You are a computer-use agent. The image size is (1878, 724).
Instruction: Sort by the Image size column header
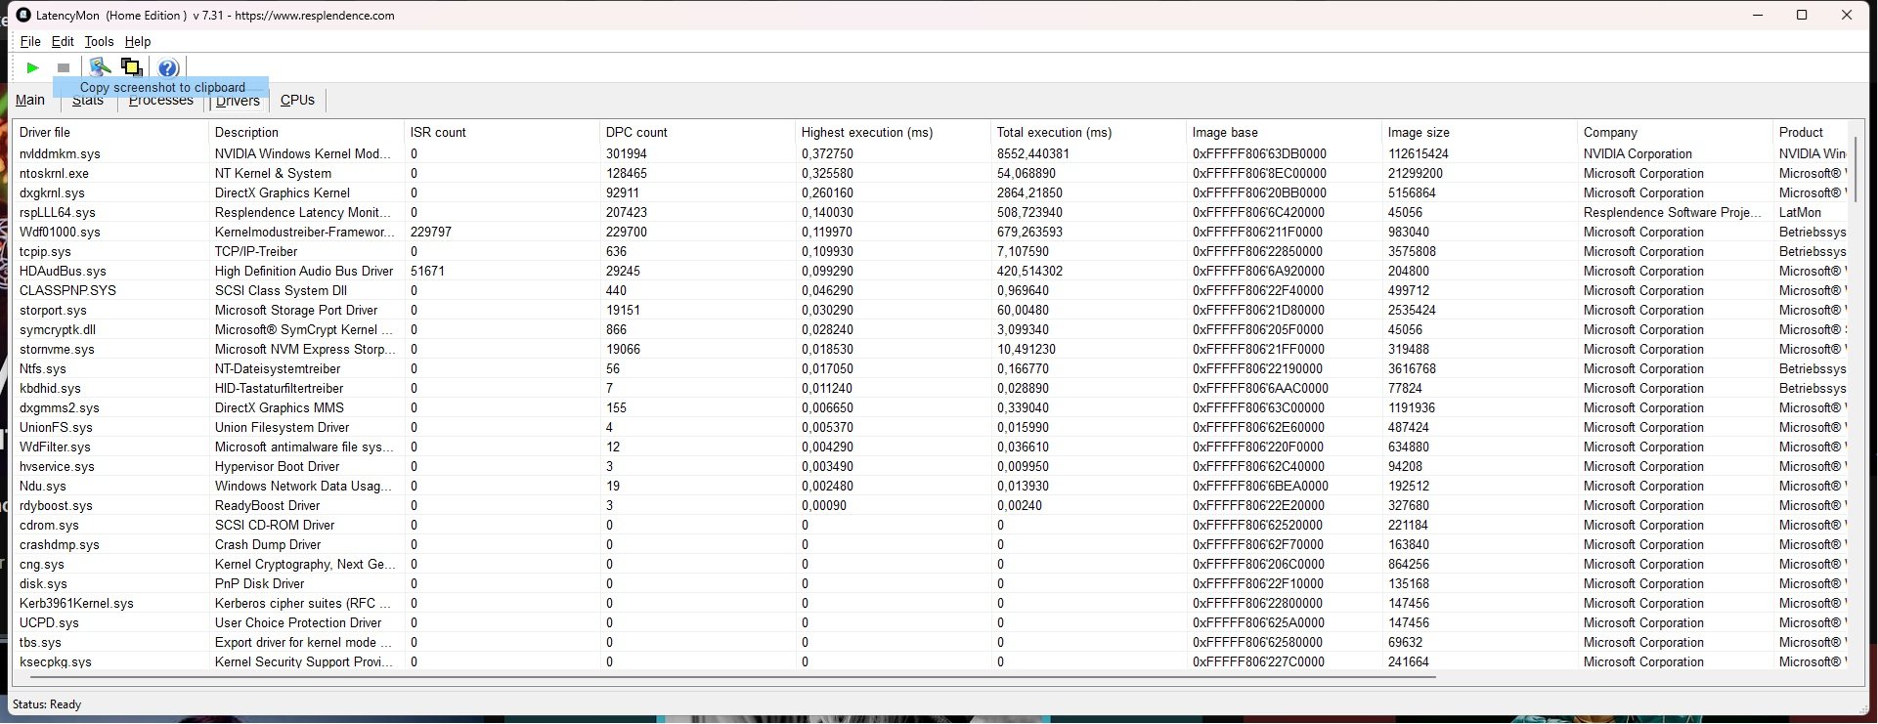[1479, 132]
